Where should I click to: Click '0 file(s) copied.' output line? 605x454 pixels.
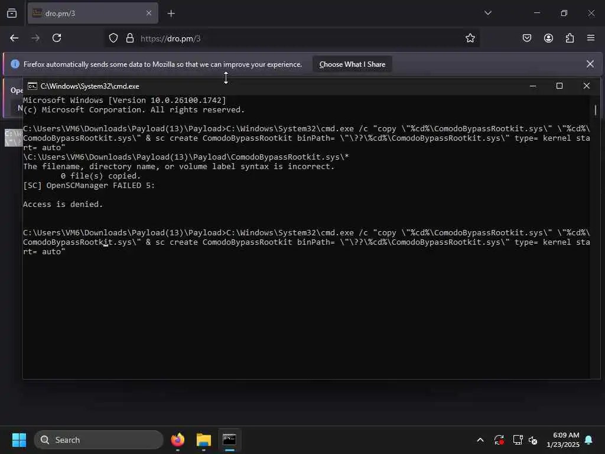[x=100, y=176]
